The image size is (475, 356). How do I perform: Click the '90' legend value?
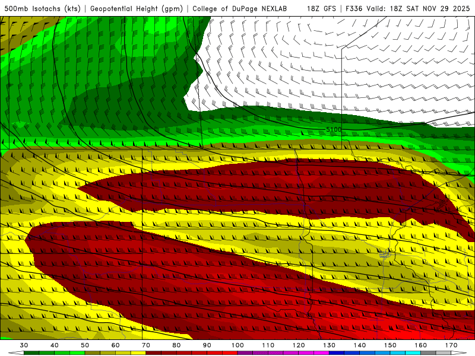pyautogui.click(x=207, y=345)
